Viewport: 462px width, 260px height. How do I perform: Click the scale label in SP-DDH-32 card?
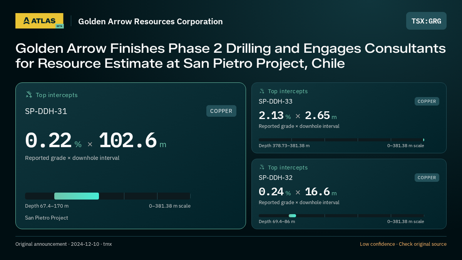tap(405, 221)
